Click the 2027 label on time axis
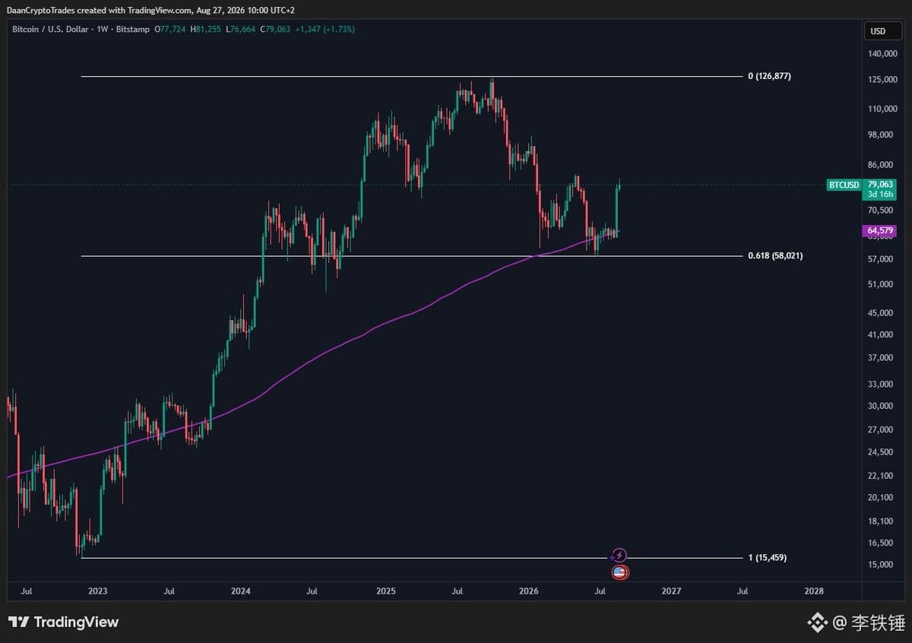912x643 pixels. [x=671, y=591]
